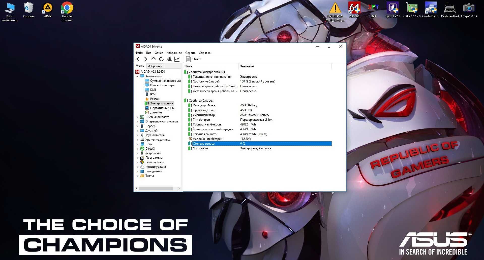Open the Корзина desktop icon
The height and width of the screenshot is (260, 484).
click(x=28, y=10)
